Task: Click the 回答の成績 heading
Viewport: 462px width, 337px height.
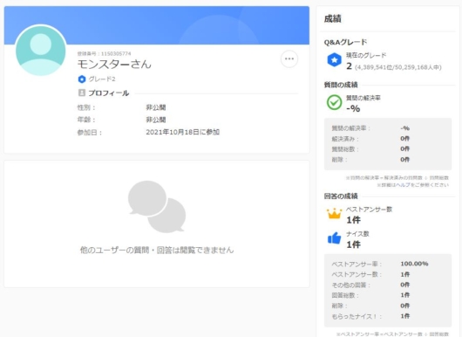Action: point(341,196)
